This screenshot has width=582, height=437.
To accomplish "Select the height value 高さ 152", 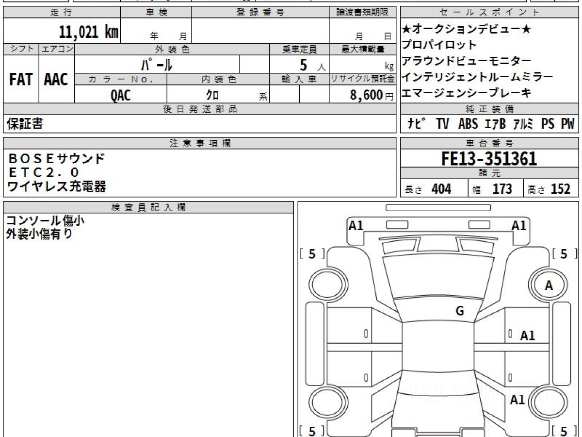I will (550, 189).
